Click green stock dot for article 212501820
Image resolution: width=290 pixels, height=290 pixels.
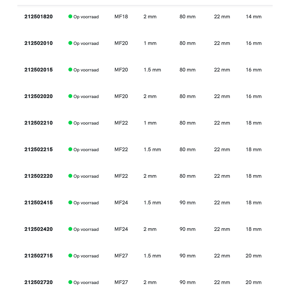click(70, 17)
